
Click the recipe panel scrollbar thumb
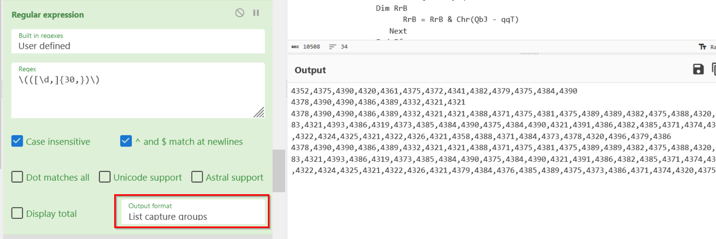pyautogui.click(x=279, y=171)
